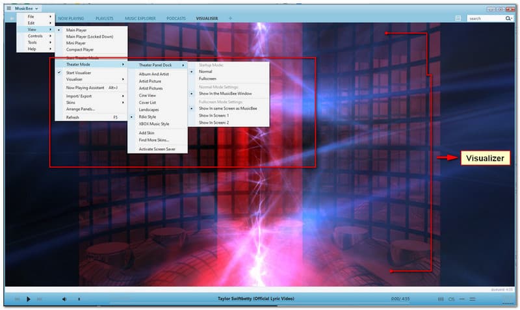Expand the Visualiser submenu arrow
The width and height of the screenshot is (520, 310).
tap(123, 79)
